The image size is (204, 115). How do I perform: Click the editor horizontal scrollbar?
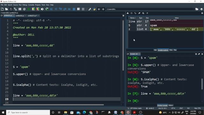[53, 105]
